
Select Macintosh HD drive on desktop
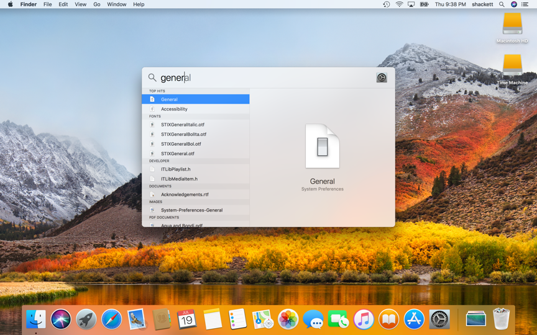512,28
